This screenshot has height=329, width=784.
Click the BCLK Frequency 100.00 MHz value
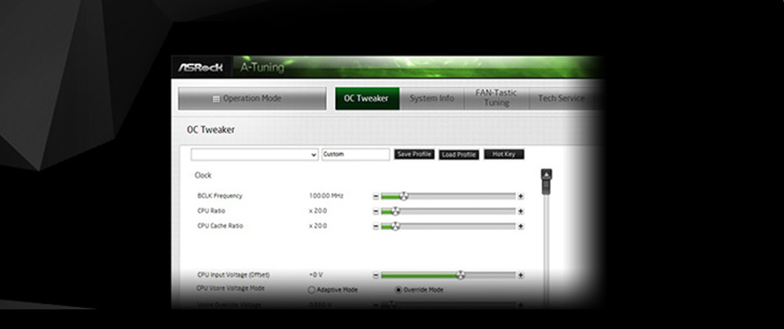tap(326, 196)
